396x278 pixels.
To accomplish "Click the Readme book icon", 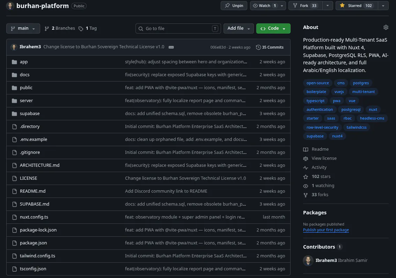I will point(306,150).
